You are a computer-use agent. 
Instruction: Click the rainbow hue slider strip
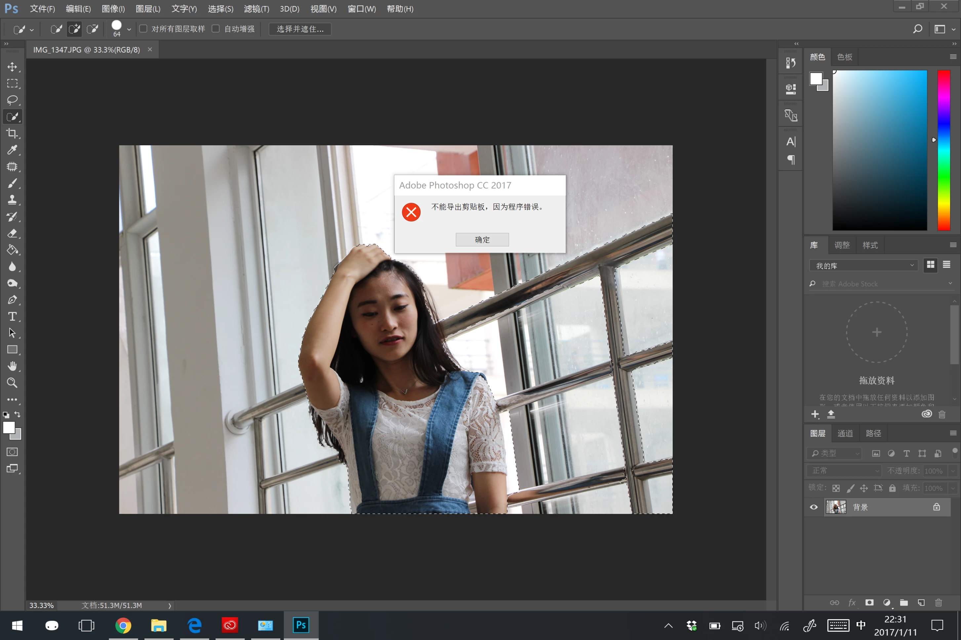(943, 150)
